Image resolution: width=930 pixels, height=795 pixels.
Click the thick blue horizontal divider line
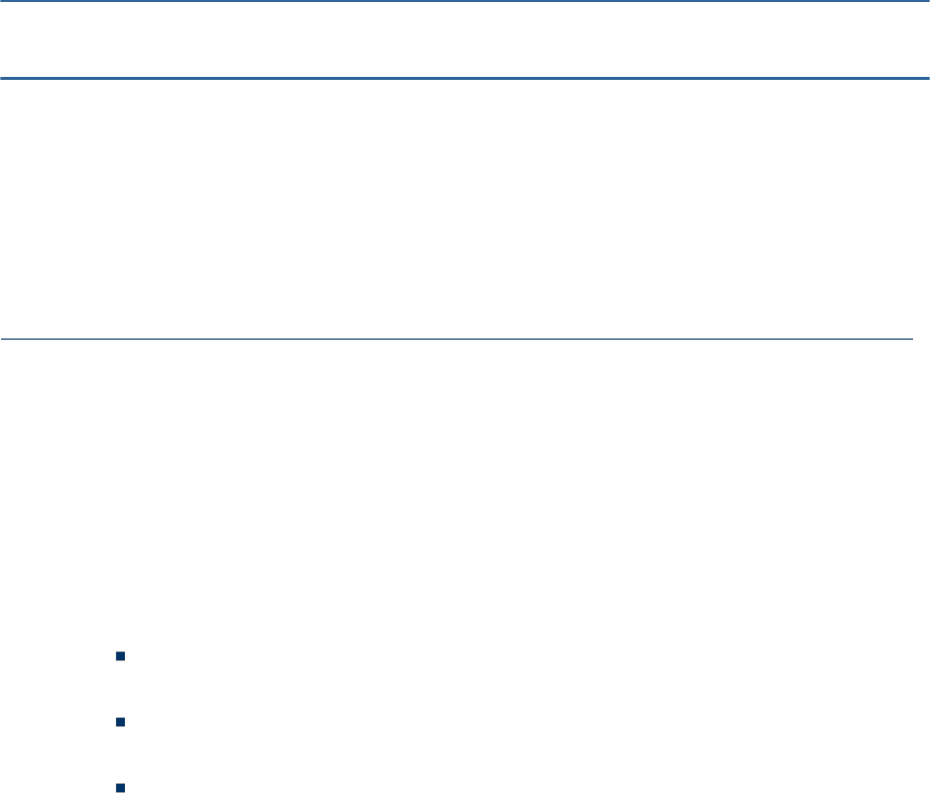465,78
